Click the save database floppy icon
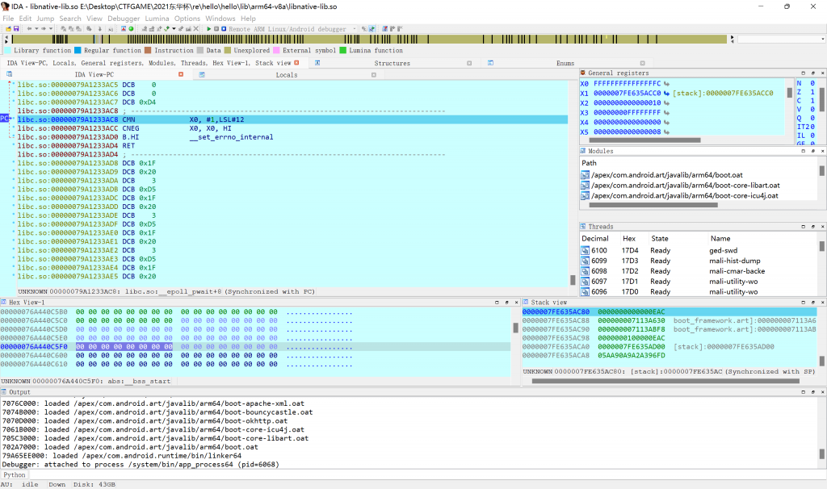Screen dimensions: 827x489 pos(16,29)
